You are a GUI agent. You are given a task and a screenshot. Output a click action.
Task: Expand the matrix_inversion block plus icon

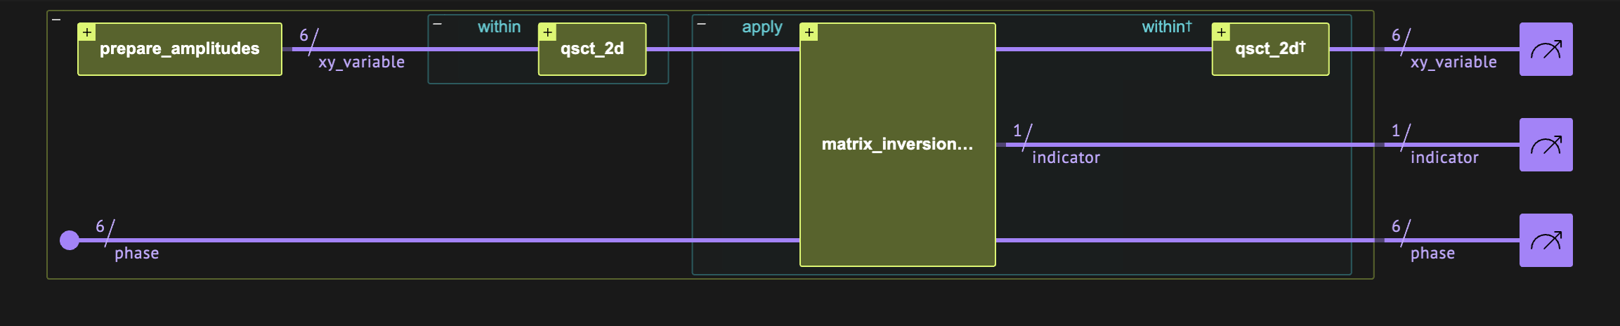(809, 32)
